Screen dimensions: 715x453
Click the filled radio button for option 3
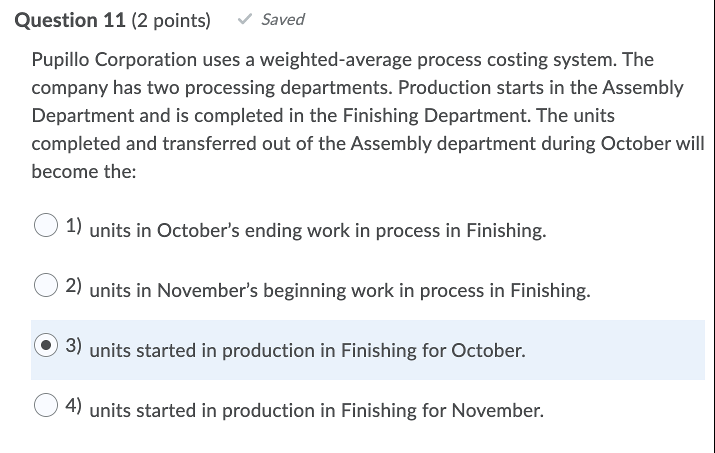click(45, 345)
